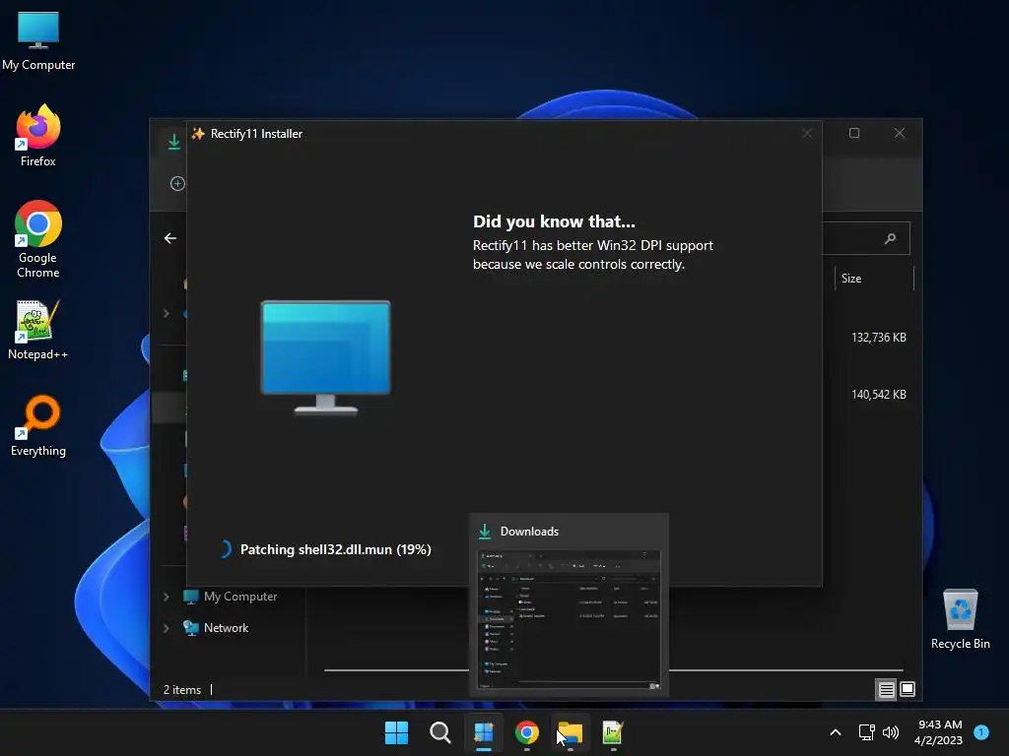Click the search magnifier in Explorer

(890, 238)
